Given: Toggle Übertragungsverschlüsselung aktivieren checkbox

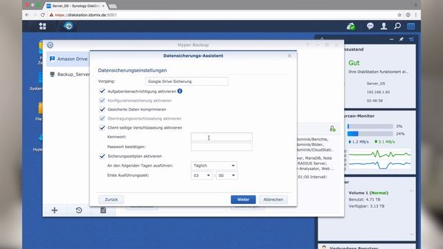Looking at the screenshot, I should coord(102,118).
